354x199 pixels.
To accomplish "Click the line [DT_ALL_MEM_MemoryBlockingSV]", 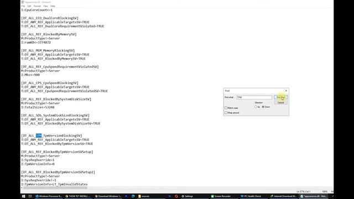I will [48, 50].
